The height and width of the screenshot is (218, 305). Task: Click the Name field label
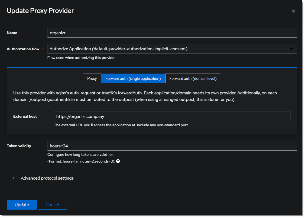coord(12,33)
